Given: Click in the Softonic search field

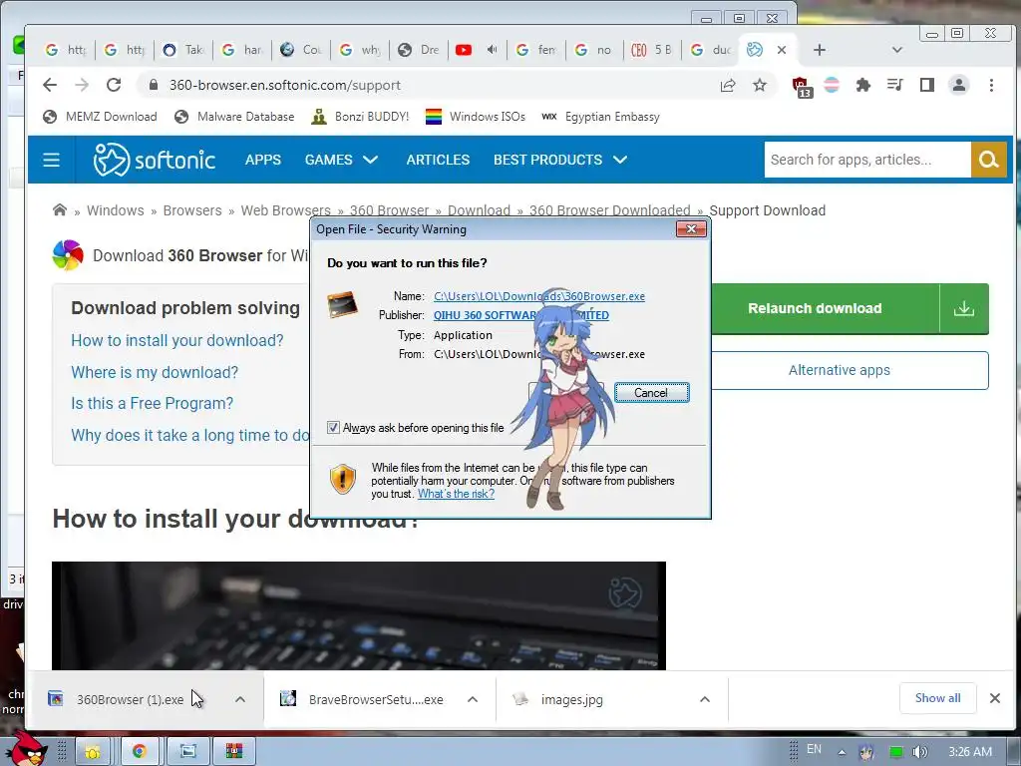Looking at the screenshot, I should [867, 160].
